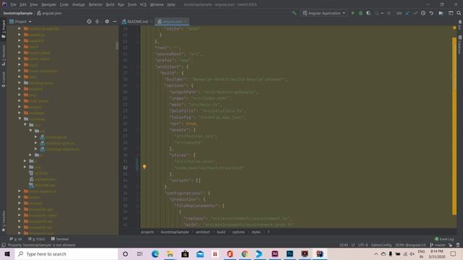Screen dimensions: 463x260
Task: Open the JSON schema selector in status bar
Action: (x=410, y=245)
